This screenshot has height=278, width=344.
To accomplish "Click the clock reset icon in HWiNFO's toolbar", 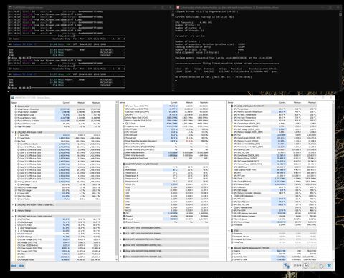I will click(x=305, y=266).
